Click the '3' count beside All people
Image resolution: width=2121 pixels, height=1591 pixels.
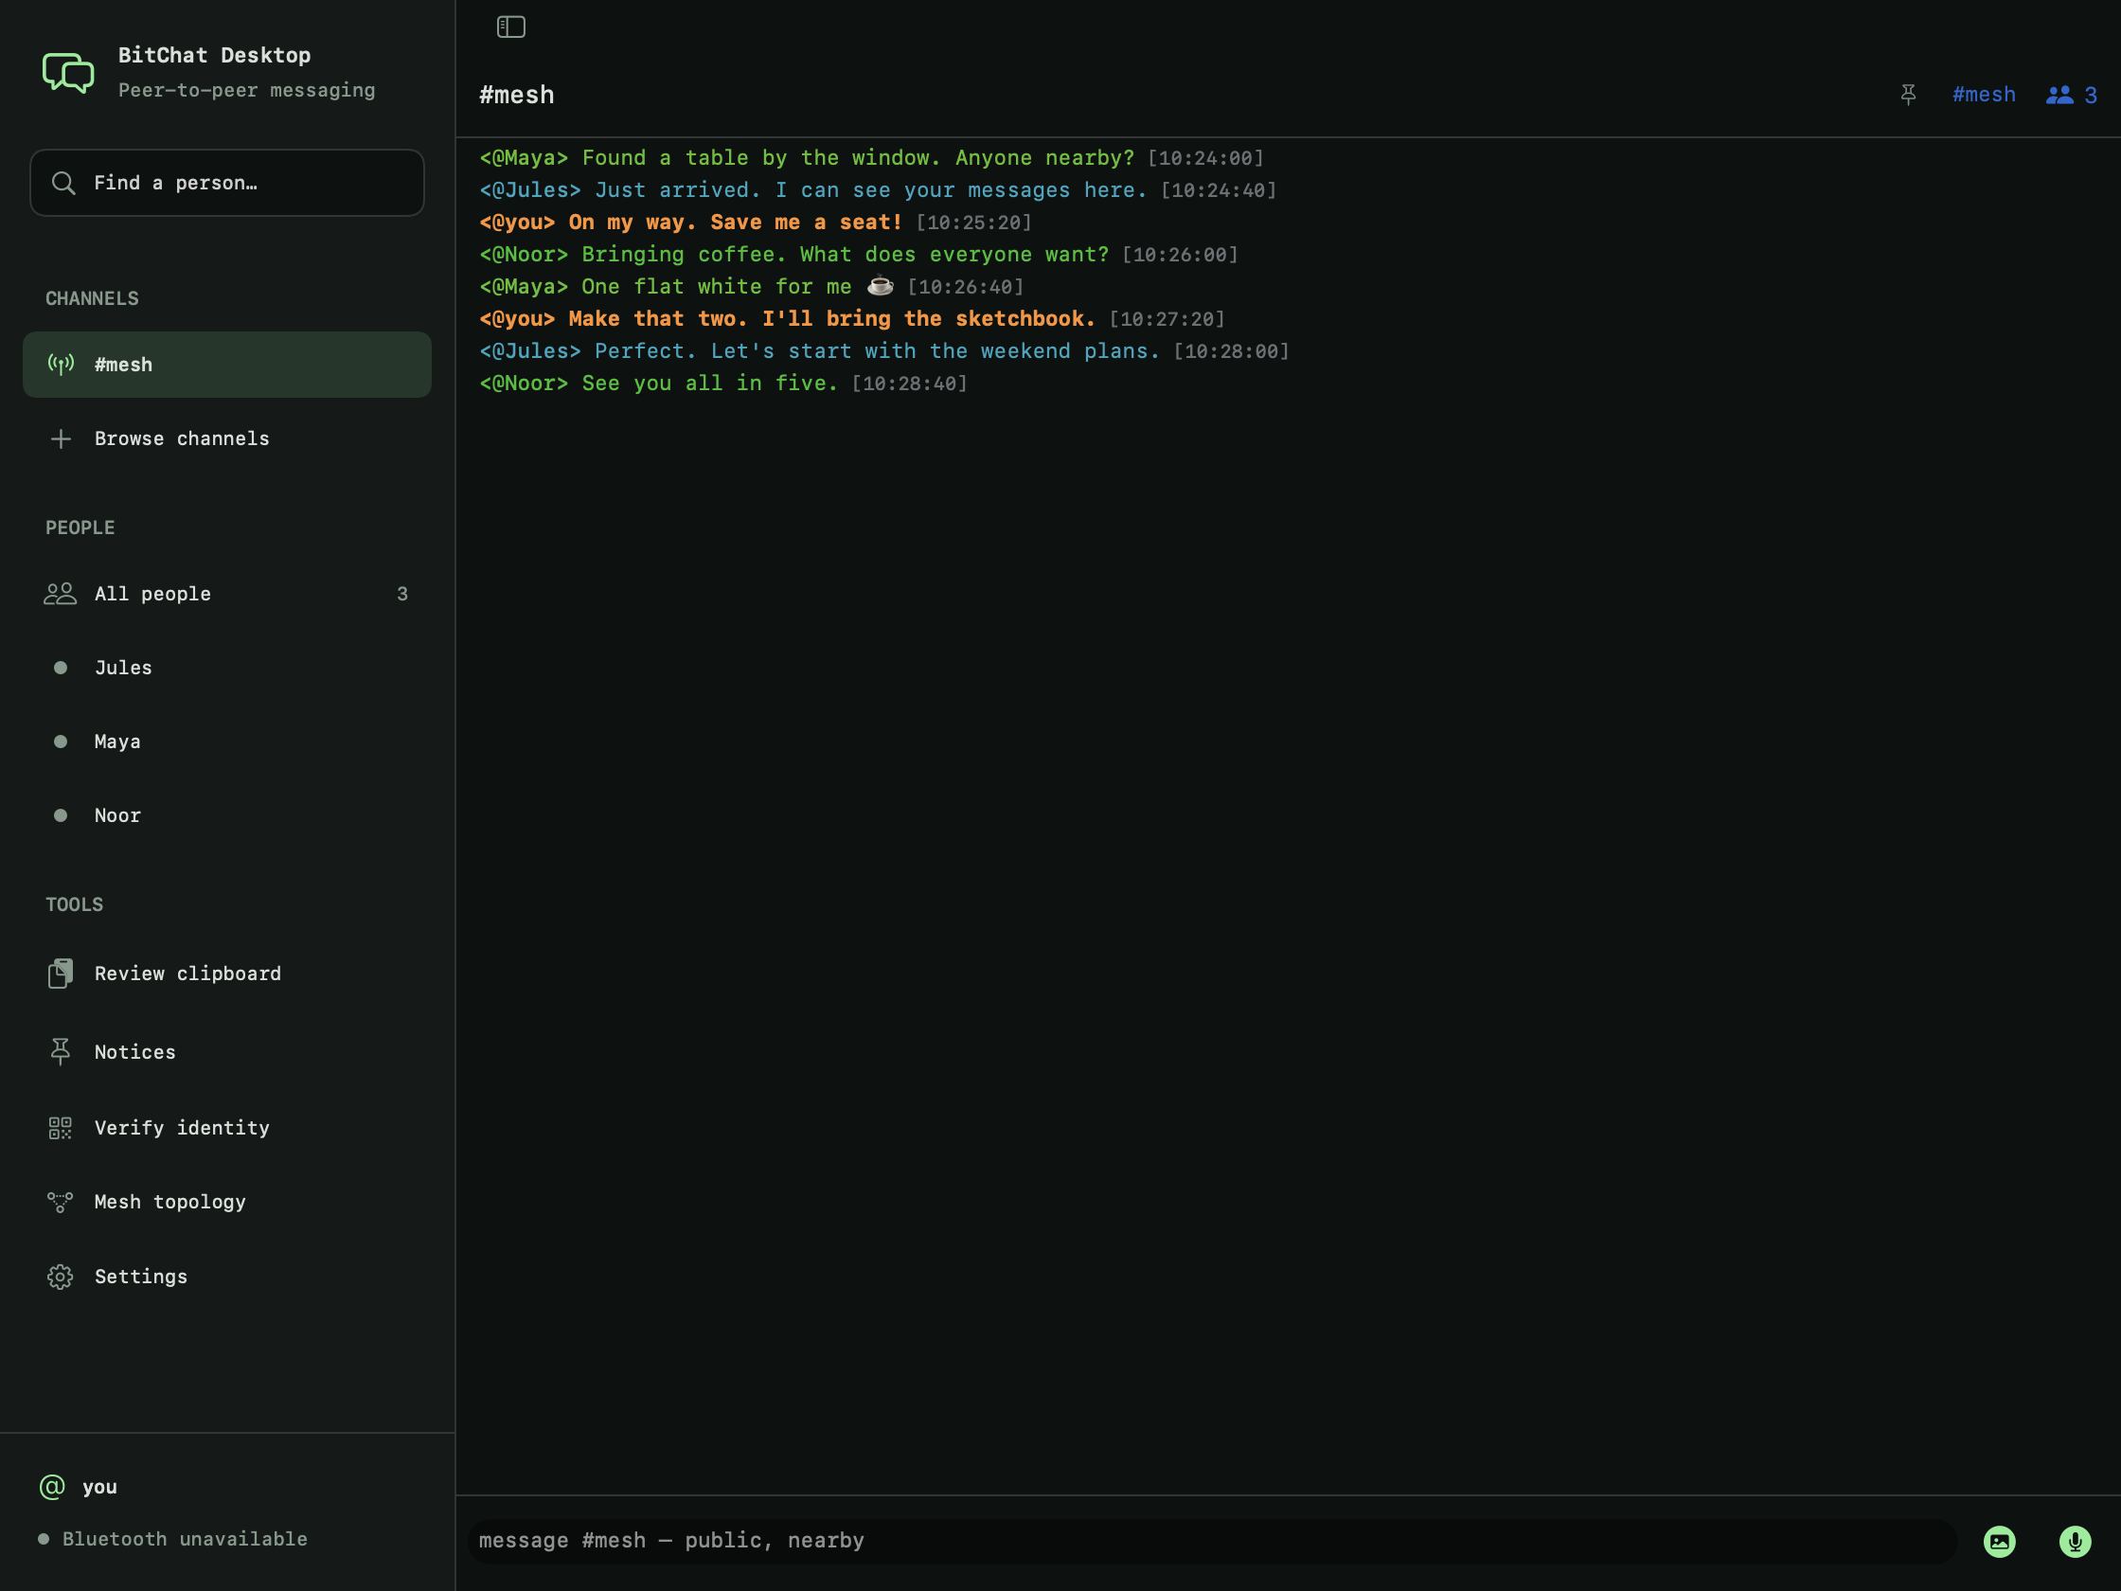tap(401, 594)
